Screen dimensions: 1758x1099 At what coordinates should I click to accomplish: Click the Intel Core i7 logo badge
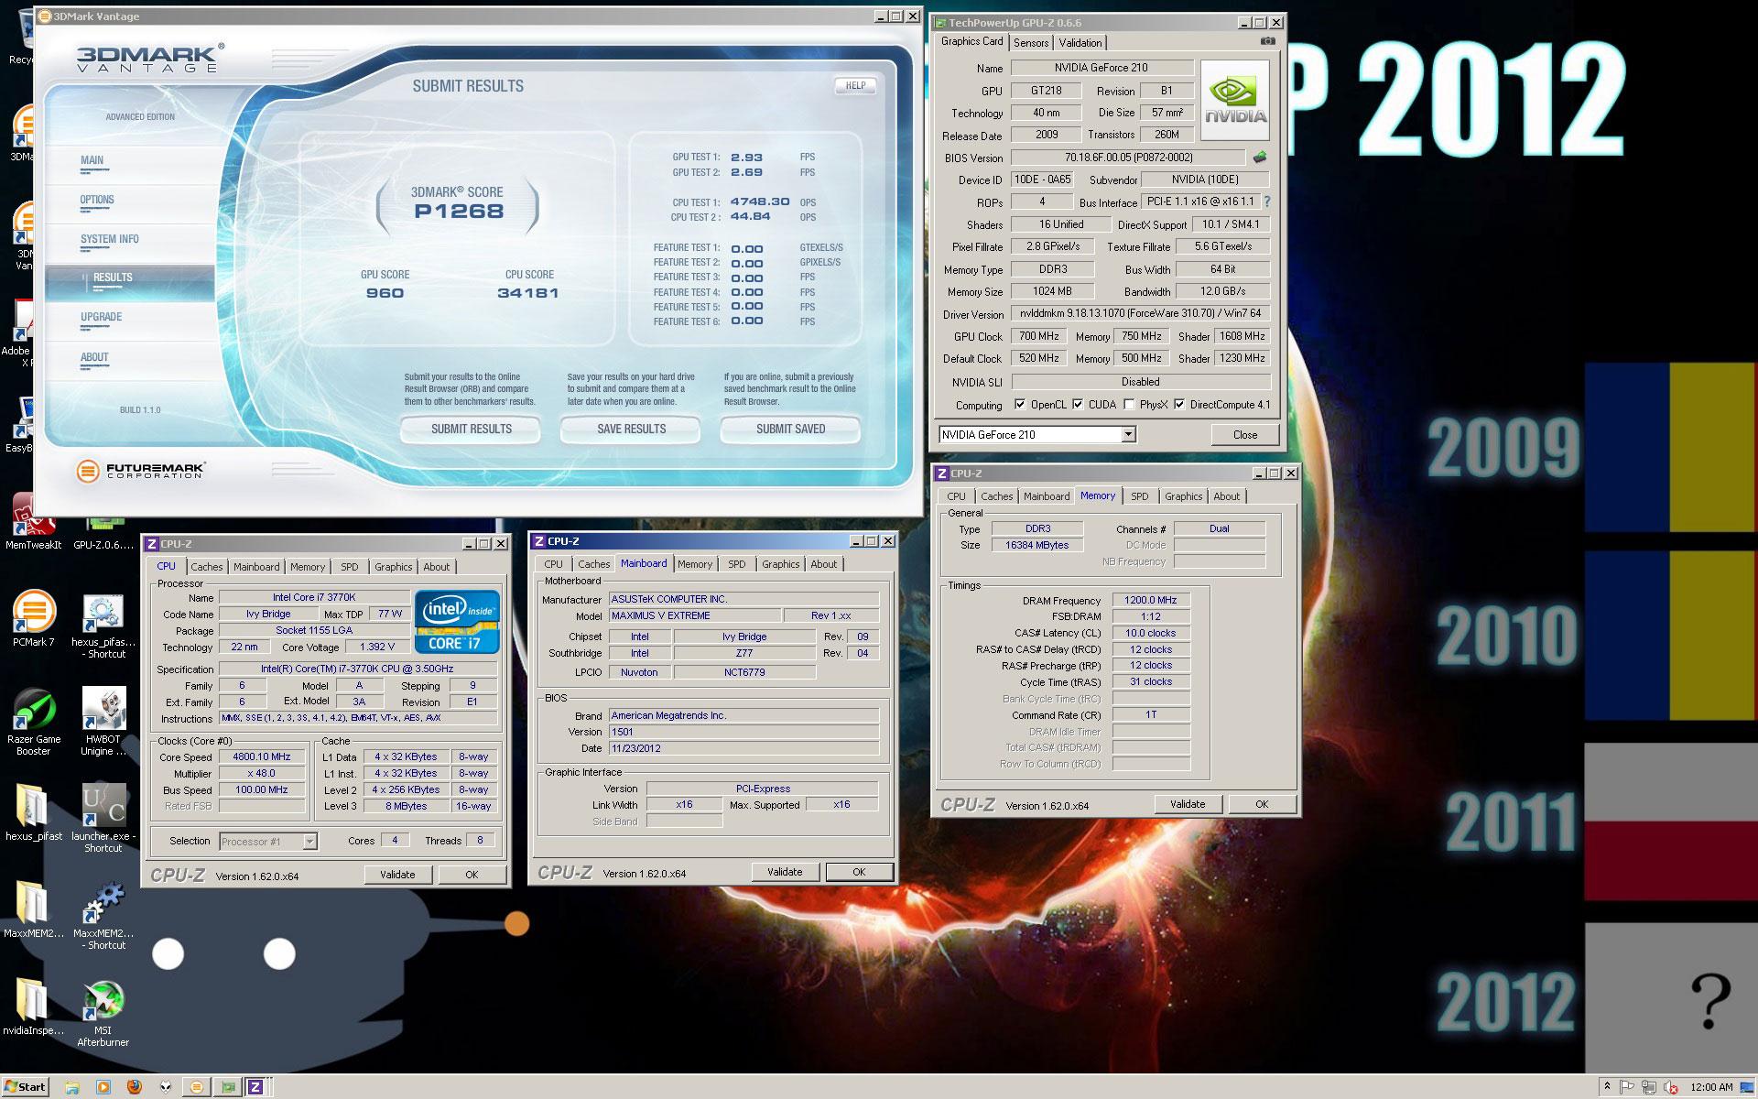(457, 621)
